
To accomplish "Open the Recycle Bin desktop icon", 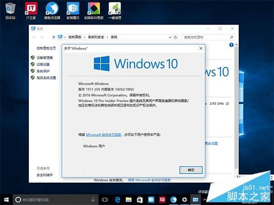I will [11, 11].
